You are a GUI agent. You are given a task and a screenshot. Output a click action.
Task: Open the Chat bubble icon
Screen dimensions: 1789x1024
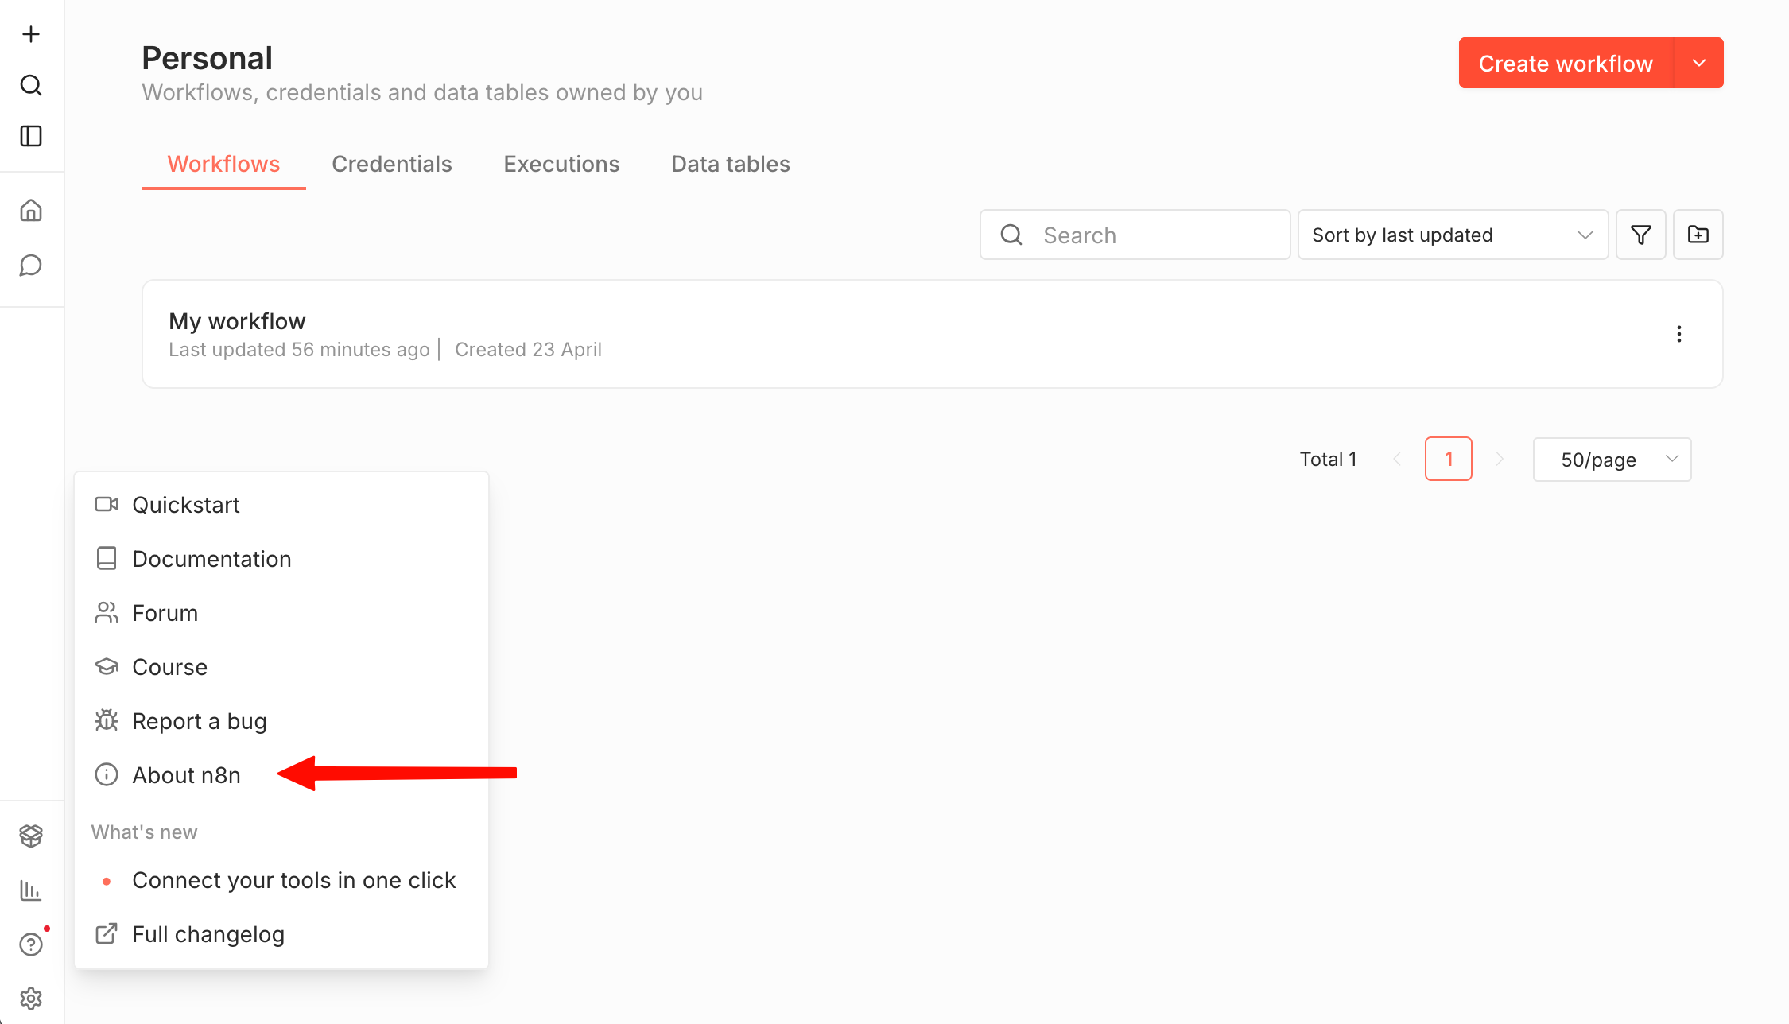click(31, 266)
